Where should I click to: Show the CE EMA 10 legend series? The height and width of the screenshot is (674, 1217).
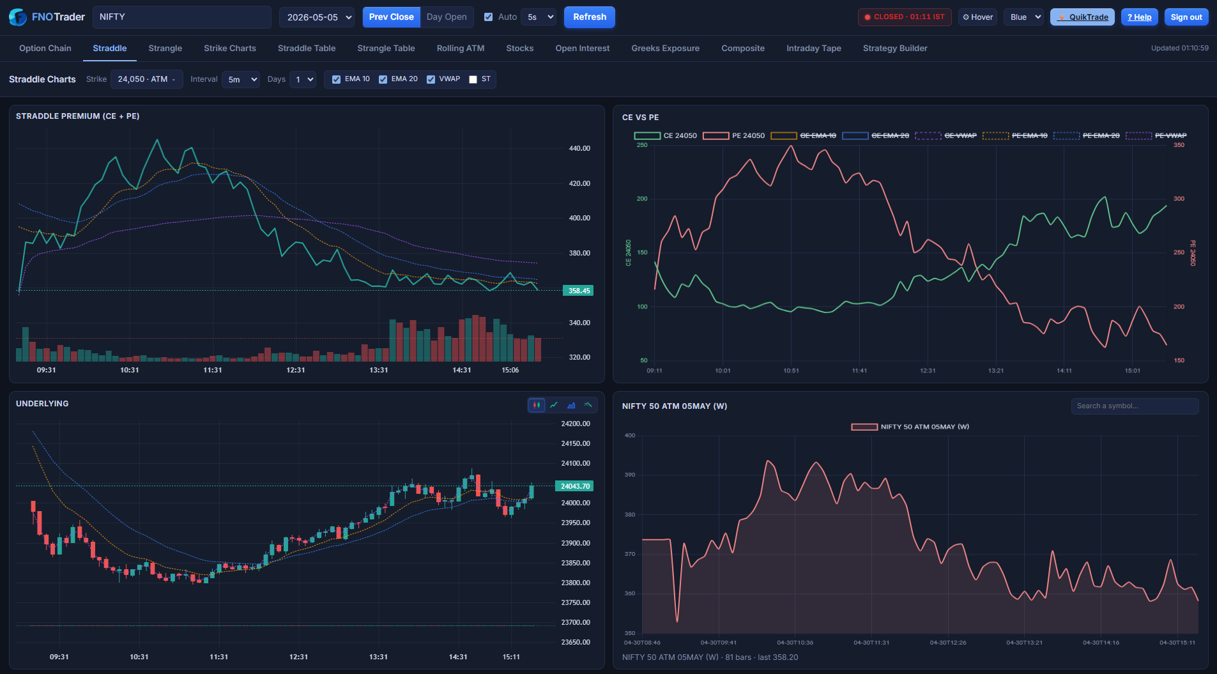[x=803, y=135]
